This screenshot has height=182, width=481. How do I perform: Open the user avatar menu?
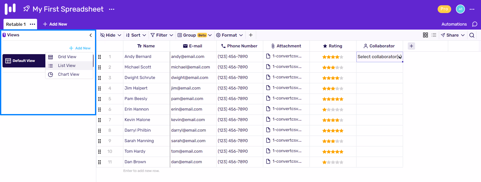(460, 9)
